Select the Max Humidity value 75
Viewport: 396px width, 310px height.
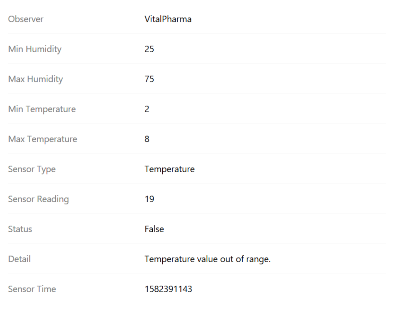[x=149, y=79]
